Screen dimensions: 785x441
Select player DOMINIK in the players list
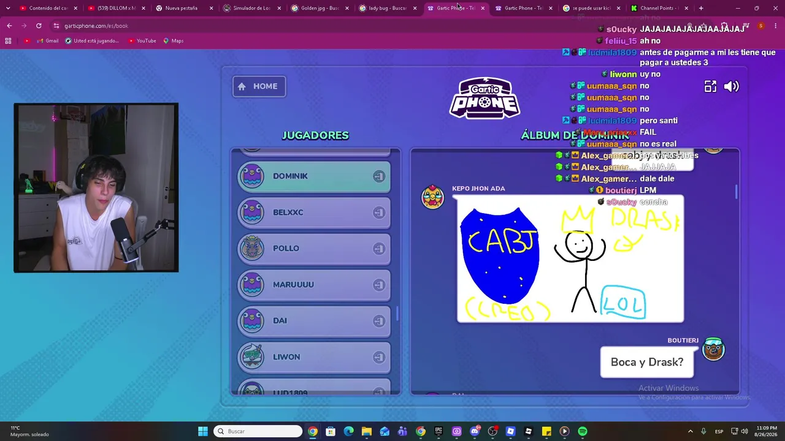pyautogui.click(x=314, y=176)
